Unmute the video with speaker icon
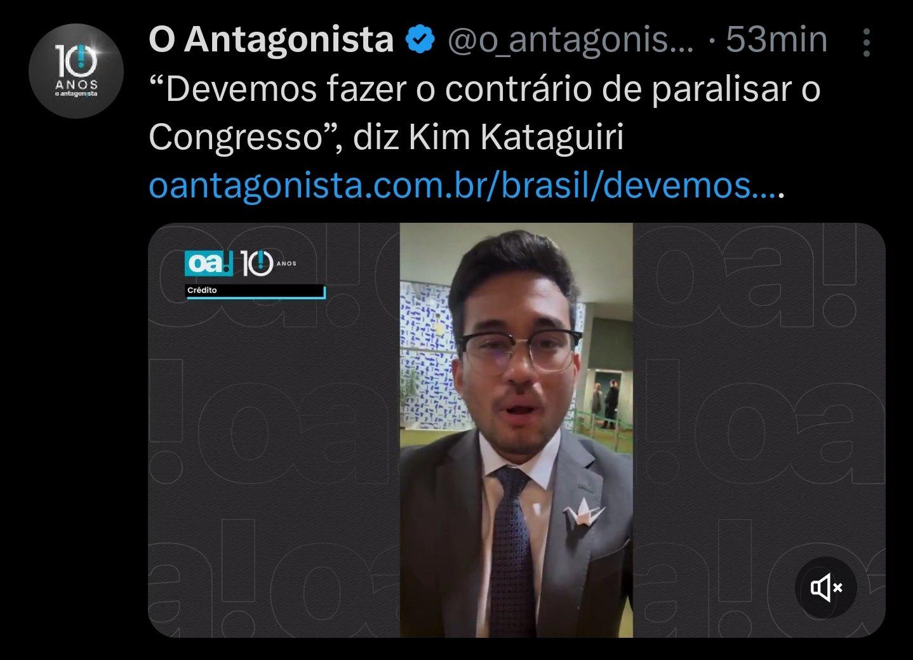The width and height of the screenshot is (913, 660). click(826, 588)
